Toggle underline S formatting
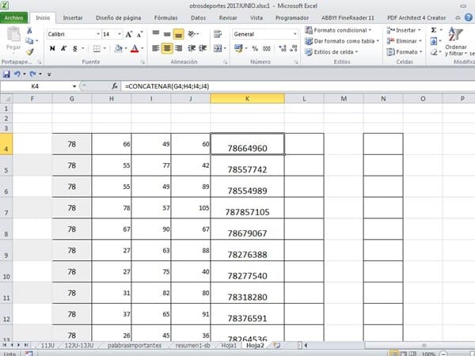475x356 pixels. pyautogui.click(x=75, y=48)
